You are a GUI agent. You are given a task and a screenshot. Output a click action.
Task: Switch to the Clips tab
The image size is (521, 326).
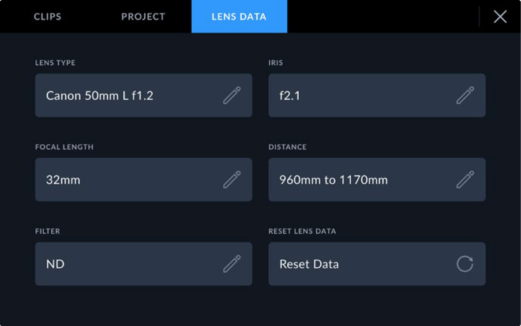[x=48, y=17]
